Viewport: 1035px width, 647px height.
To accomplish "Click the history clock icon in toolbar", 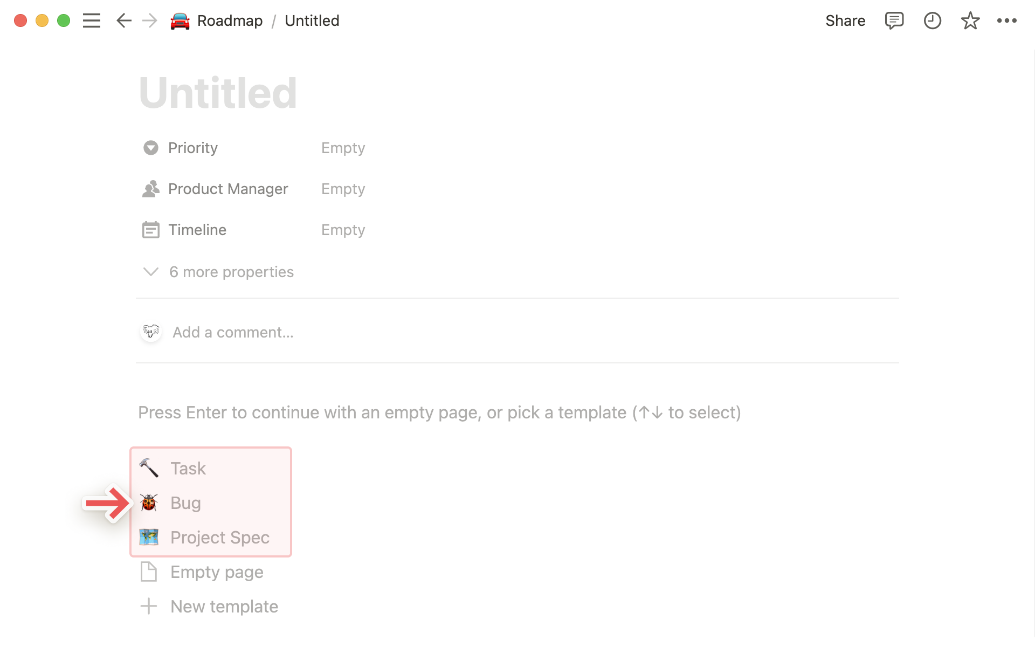I will tap(932, 20).
